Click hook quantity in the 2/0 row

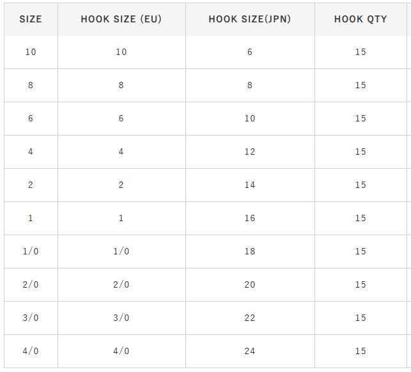(x=361, y=284)
